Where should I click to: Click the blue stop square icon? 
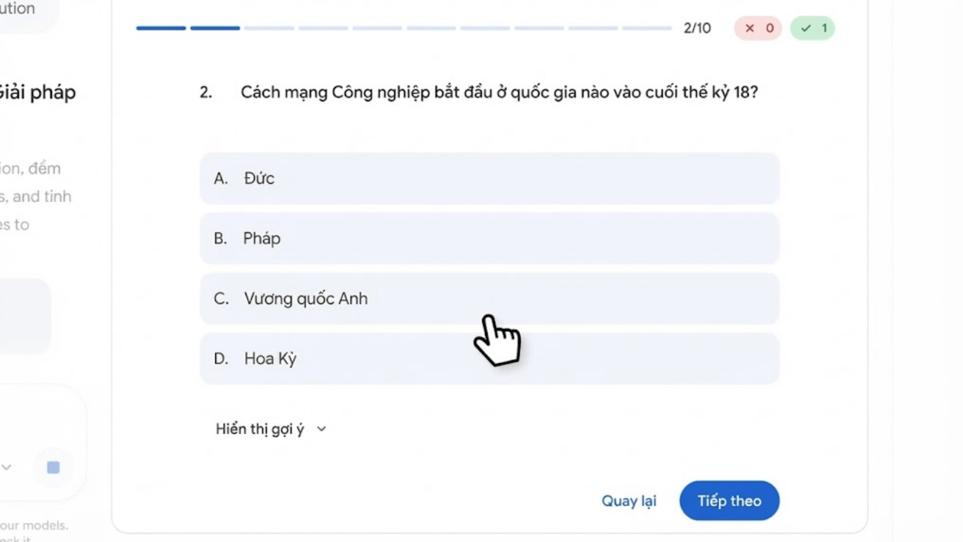click(x=53, y=467)
